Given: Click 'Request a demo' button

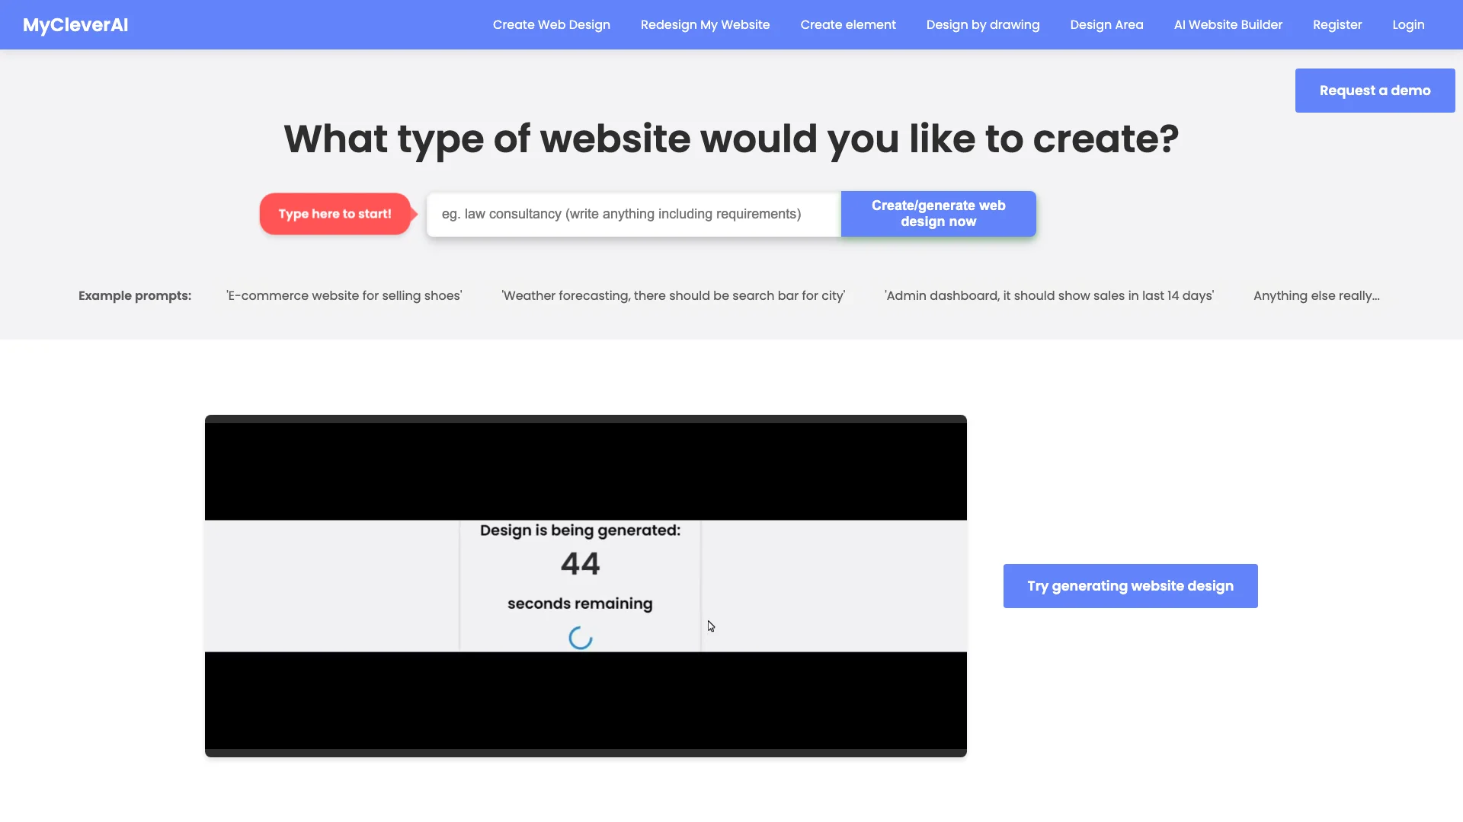Looking at the screenshot, I should tap(1375, 91).
